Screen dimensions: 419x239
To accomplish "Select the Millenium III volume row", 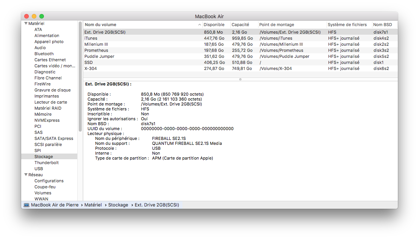I will pyautogui.click(x=240, y=44).
